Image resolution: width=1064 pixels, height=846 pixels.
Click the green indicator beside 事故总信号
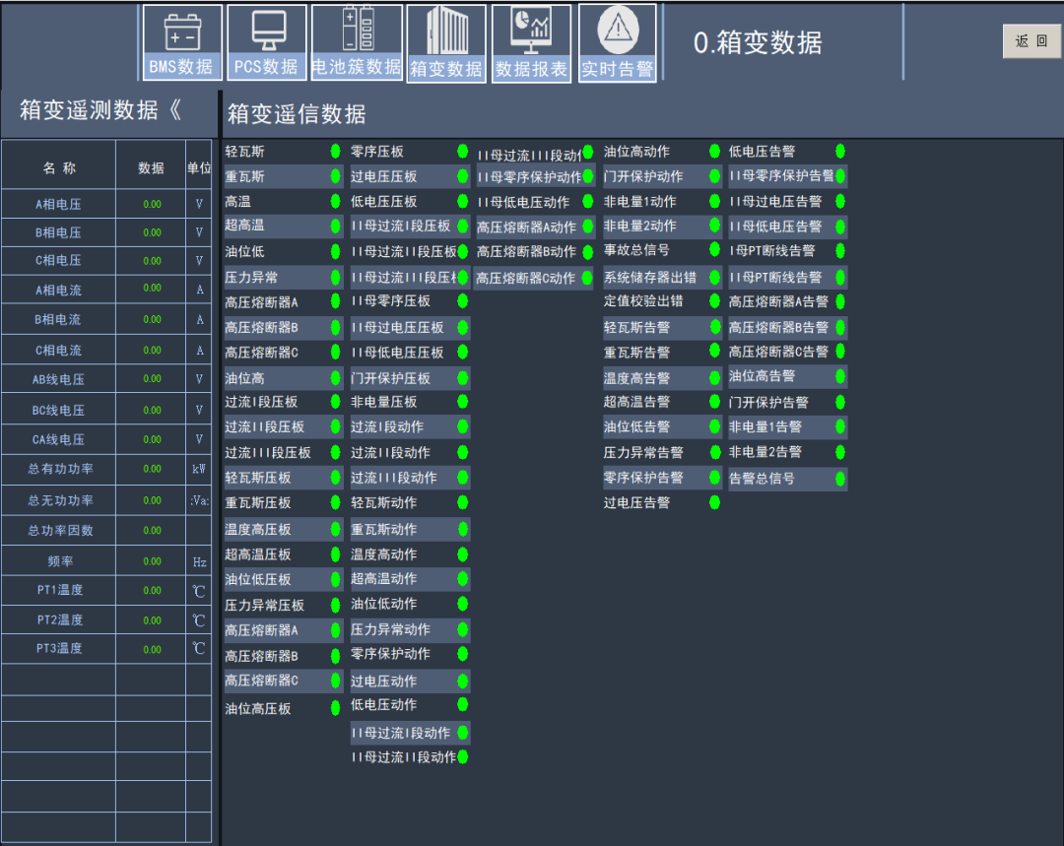click(x=714, y=251)
